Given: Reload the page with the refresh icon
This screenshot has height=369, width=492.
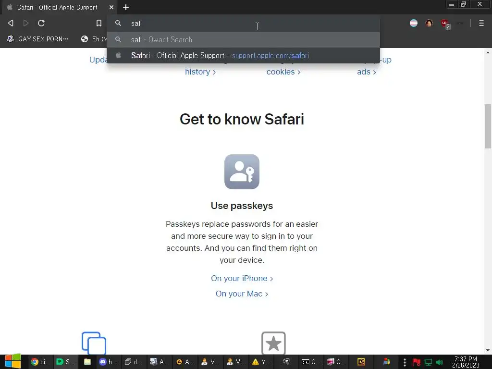Looking at the screenshot, I should coord(41,23).
